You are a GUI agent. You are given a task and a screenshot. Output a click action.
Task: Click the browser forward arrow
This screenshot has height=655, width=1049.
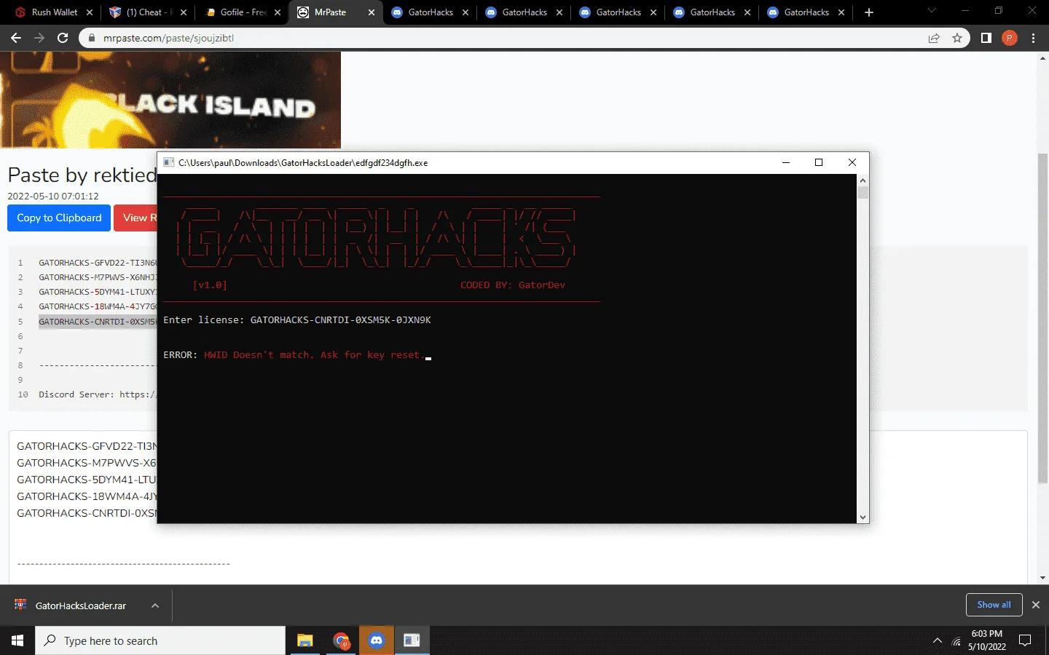tap(39, 38)
